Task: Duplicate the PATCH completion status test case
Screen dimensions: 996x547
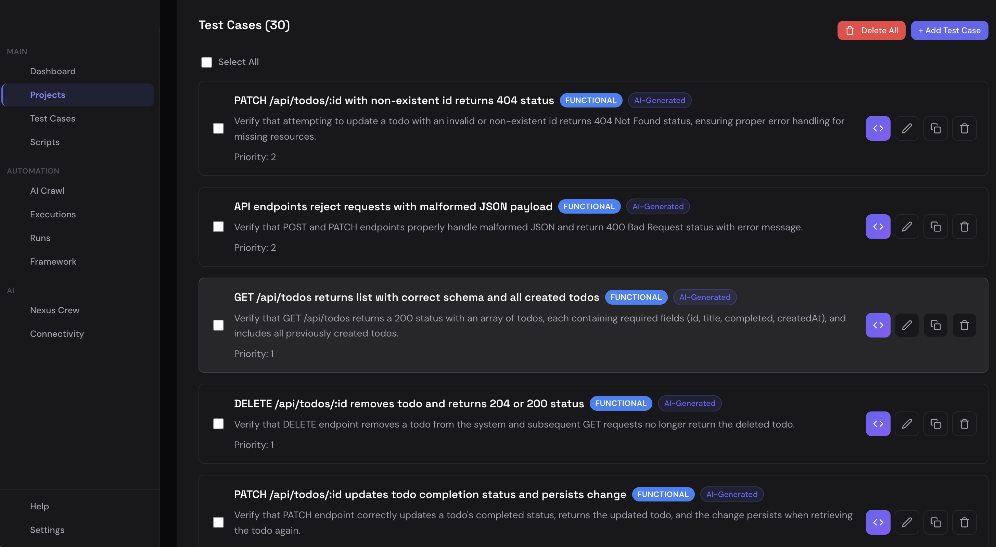Action: pos(935,522)
